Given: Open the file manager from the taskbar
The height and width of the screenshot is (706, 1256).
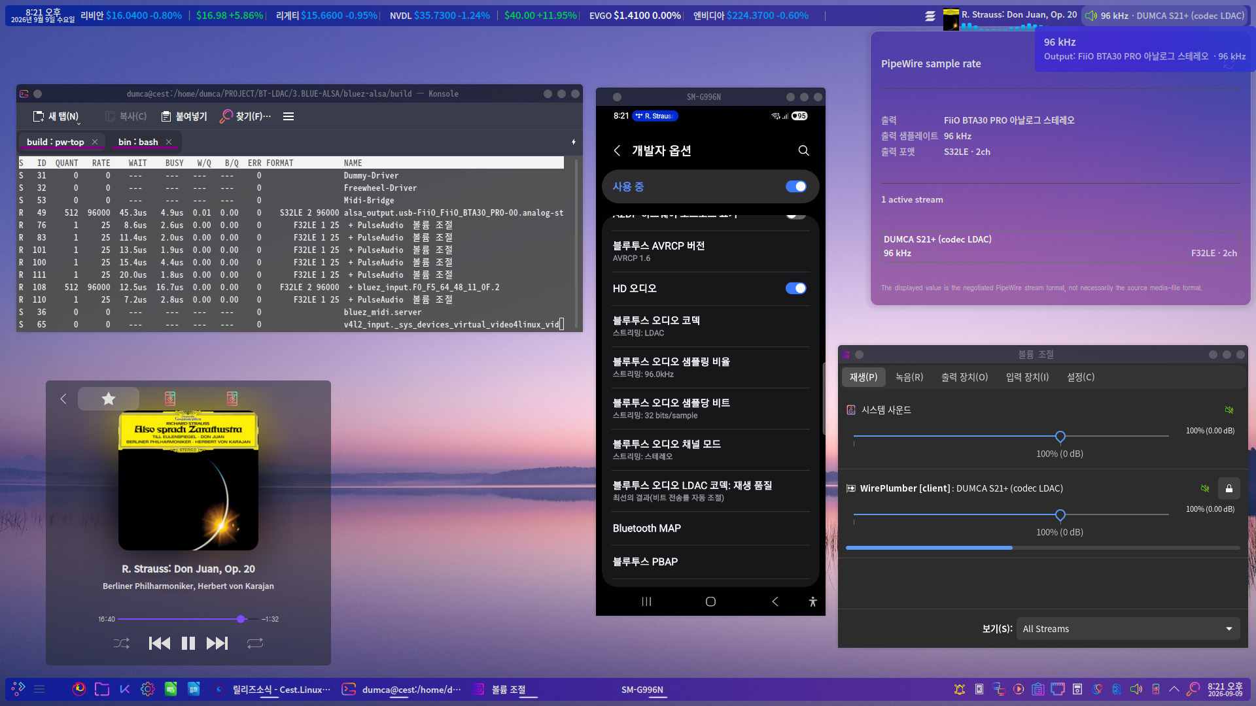Looking at the screenshot, I should (x=102, y=689).
